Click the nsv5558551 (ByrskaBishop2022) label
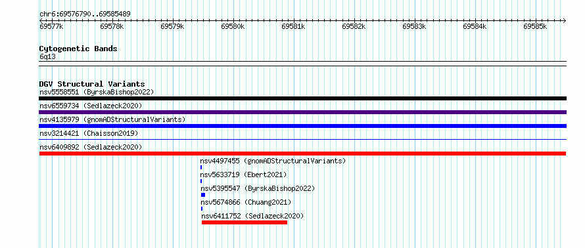The image size is (585, 248). click(97, 92)
